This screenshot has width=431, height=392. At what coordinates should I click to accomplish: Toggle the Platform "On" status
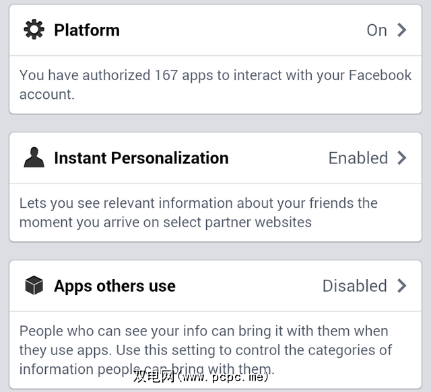pos(376,30)
